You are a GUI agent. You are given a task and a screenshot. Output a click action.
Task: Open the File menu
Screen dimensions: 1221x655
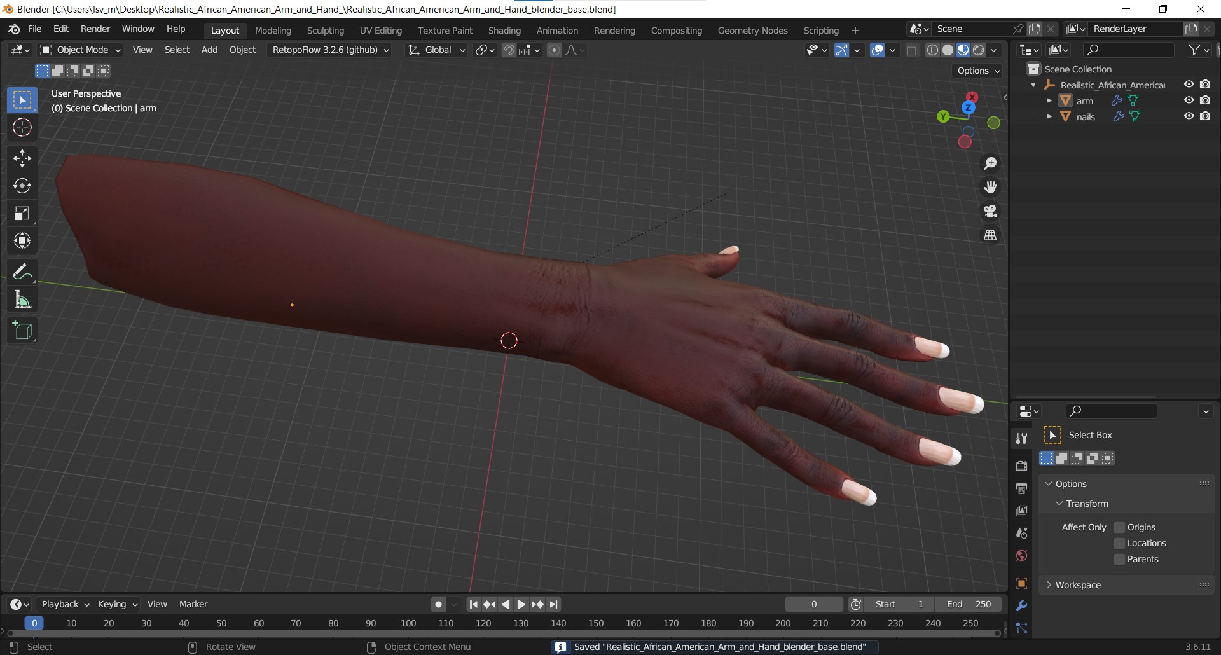pos(34,29)
